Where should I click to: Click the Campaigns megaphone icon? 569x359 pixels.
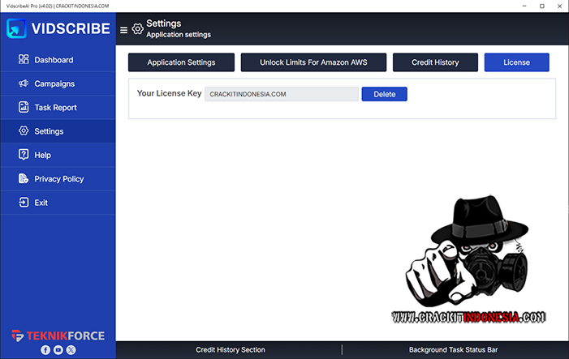coord(24,83)
